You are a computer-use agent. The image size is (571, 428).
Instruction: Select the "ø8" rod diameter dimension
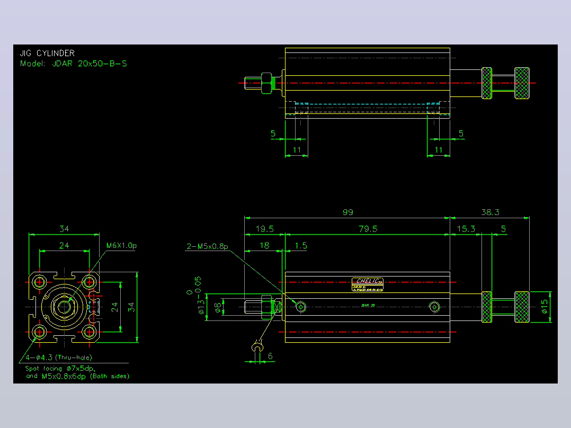pos(218,308)
